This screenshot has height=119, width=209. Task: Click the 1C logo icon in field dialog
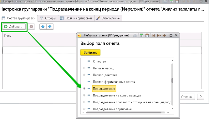79,35
